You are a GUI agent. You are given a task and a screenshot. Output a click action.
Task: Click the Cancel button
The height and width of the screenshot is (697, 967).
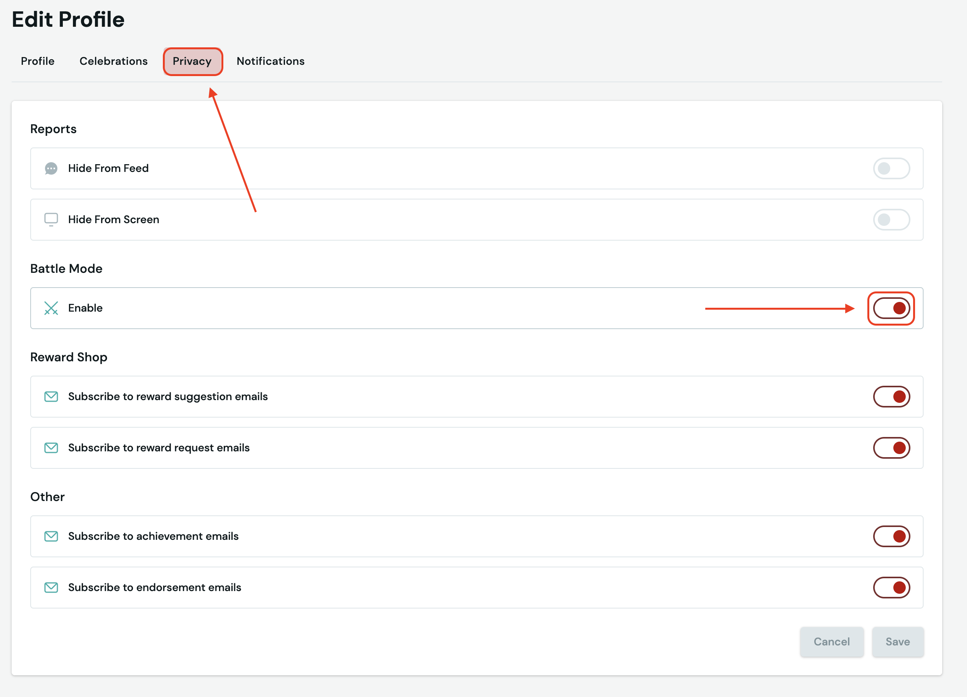click(831, 642)
